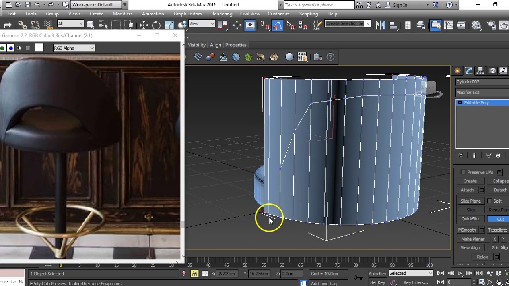Switch to the Hierarchy command panel
Viewport: 509px width, 286px height.
coord(480,71)
